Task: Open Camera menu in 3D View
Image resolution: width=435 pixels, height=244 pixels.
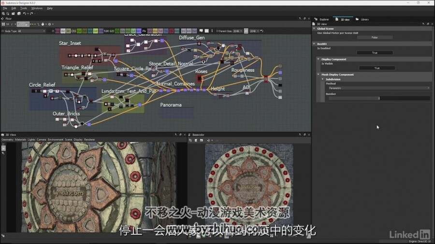Action: [42, 140]
